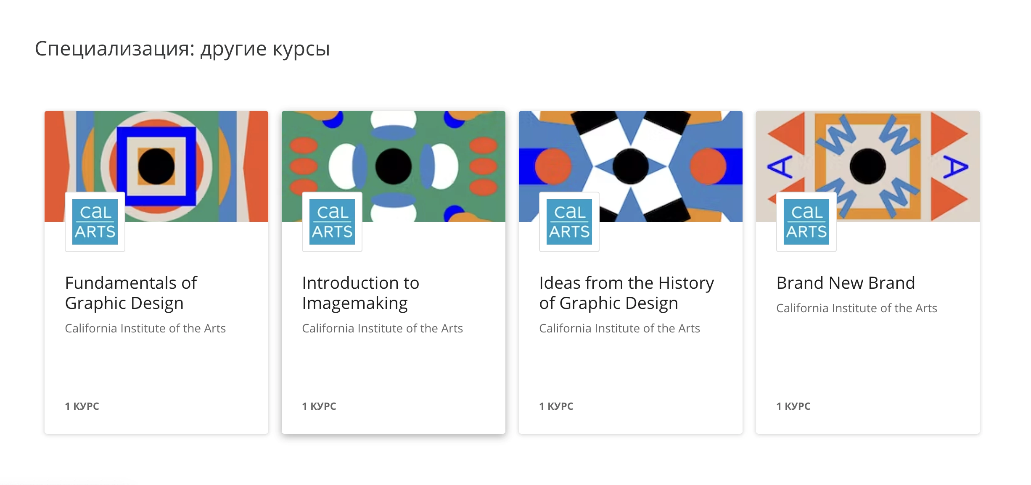Open the Fundamentals of Graphic Design course title
The image size is (1031, 485).
[x=131, y=293]
